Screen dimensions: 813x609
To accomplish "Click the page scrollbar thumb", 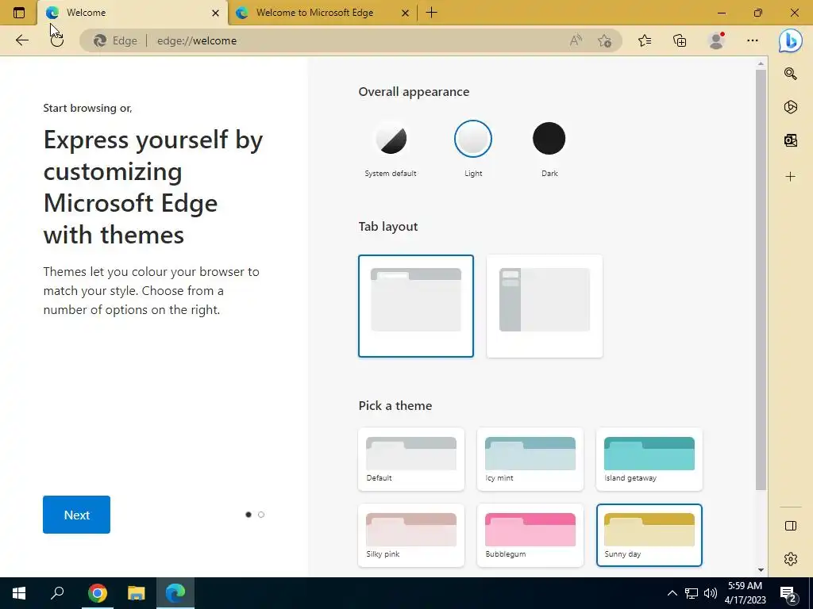I will pyautogui.click(x=761, y=280).
